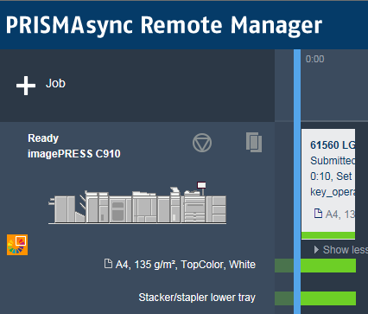Click the Ready status text

click(x=43, y=138)
